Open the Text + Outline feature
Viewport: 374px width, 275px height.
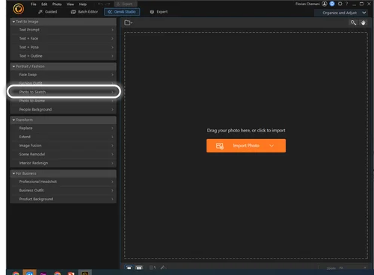click(64, 56)
